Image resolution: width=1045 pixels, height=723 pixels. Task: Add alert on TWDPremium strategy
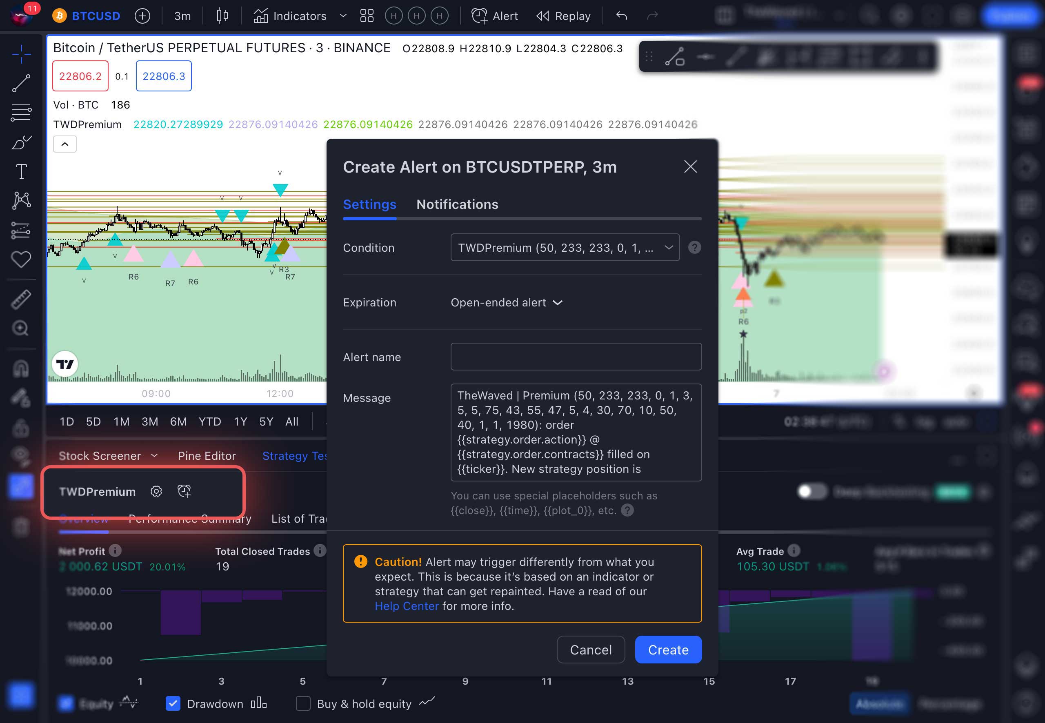pos(184,491)
